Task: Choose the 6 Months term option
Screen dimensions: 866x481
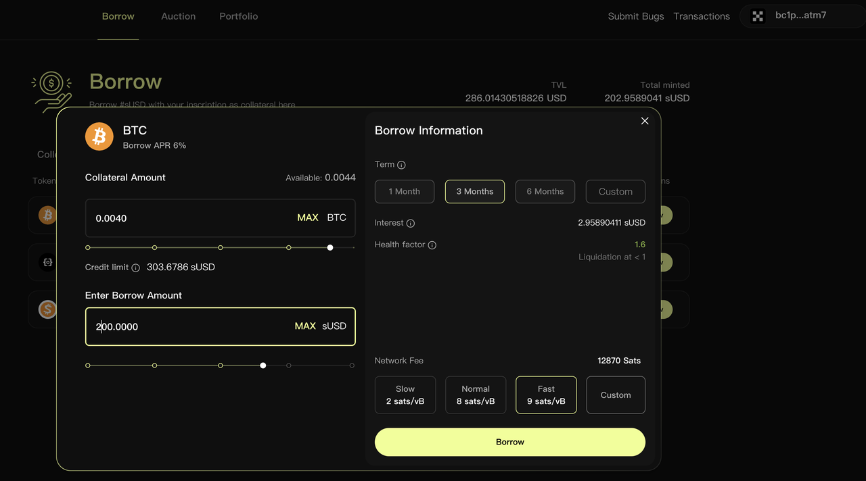Action: (545, 192)
